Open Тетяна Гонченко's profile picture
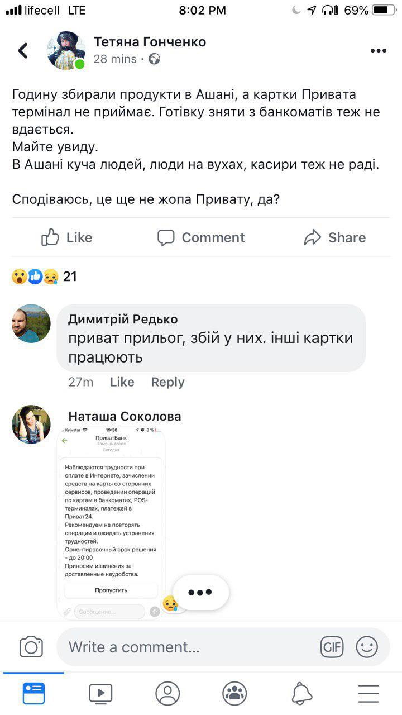402x715 pixels. click(66, 51)
